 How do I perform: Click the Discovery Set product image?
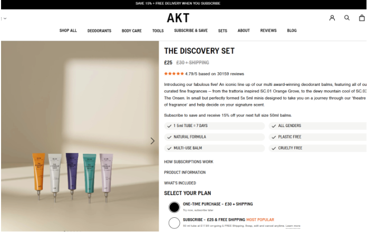pos(80,136)
